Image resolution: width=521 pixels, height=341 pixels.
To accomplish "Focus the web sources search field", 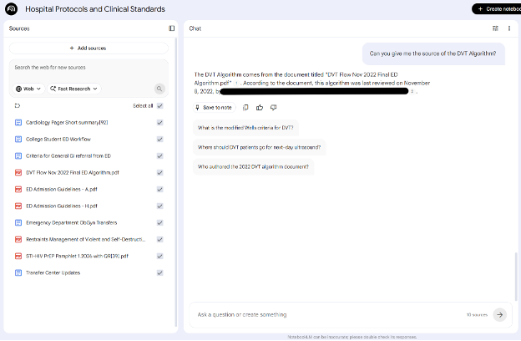I will click(x=89, y=68).
